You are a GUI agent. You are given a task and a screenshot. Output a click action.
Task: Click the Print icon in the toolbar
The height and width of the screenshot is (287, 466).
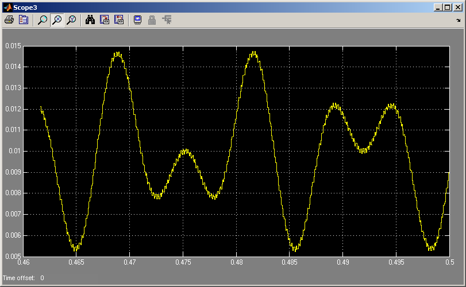pyautogui.click(x=9, y=20)
